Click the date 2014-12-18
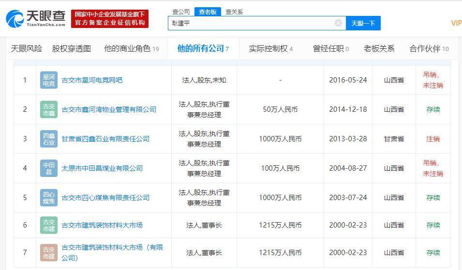Image resolution: width=462 pixels, height=270 pixels. 348,109
